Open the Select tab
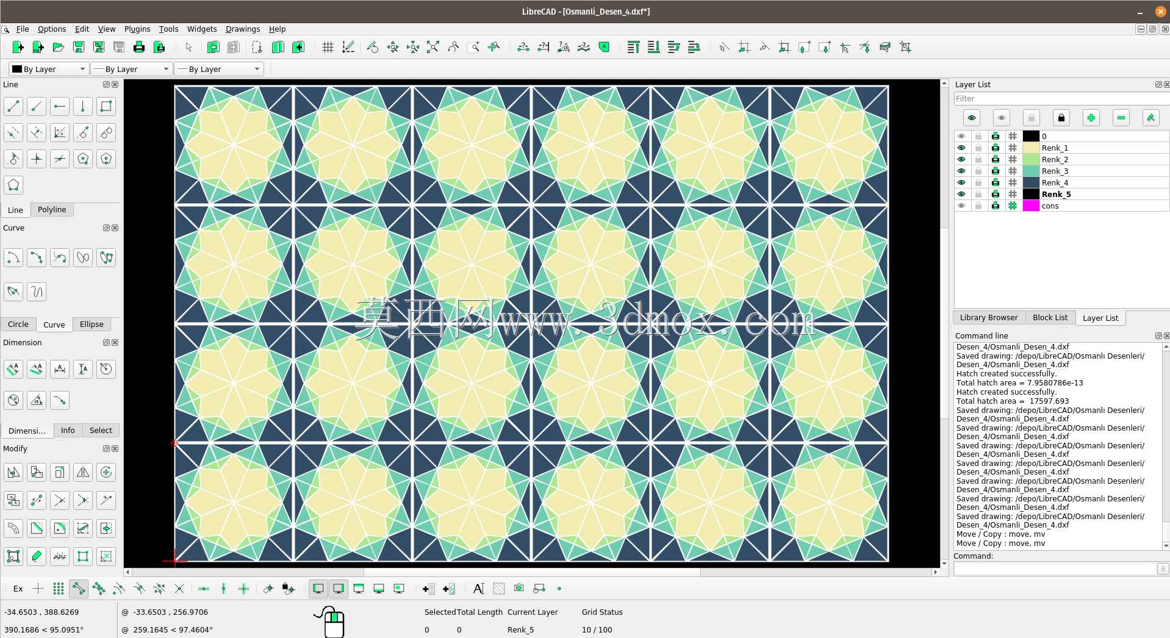Screen dimensions: 1170x638 [101, 430]
